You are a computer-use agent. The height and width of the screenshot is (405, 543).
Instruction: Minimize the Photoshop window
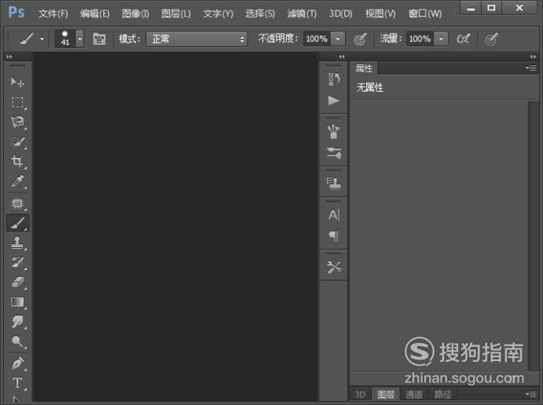(x=471, y=9)
